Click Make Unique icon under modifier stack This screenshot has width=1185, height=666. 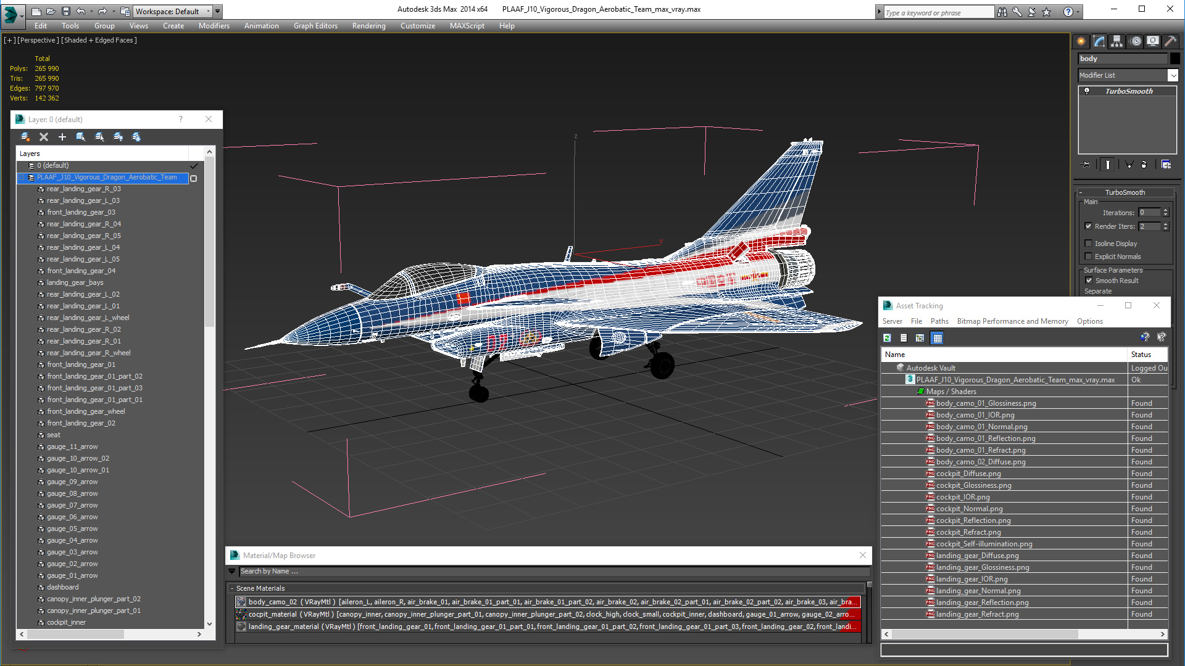coord(1129,165)
